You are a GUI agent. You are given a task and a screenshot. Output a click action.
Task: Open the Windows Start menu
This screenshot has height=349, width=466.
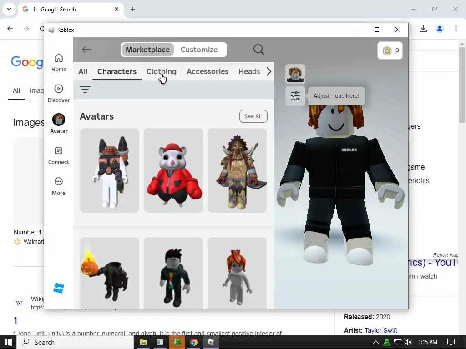(x=8, y=343)
